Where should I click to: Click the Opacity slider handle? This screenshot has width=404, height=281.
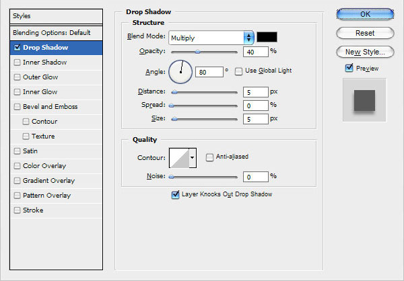tap(197, 52)
